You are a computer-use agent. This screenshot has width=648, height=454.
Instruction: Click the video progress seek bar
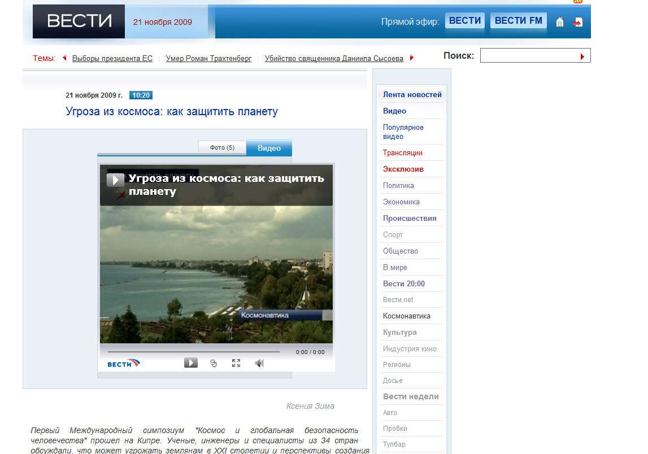[193, 352]
